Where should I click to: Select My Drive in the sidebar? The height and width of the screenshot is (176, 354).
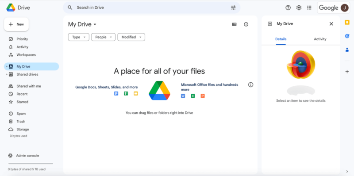tap(31, 67)
